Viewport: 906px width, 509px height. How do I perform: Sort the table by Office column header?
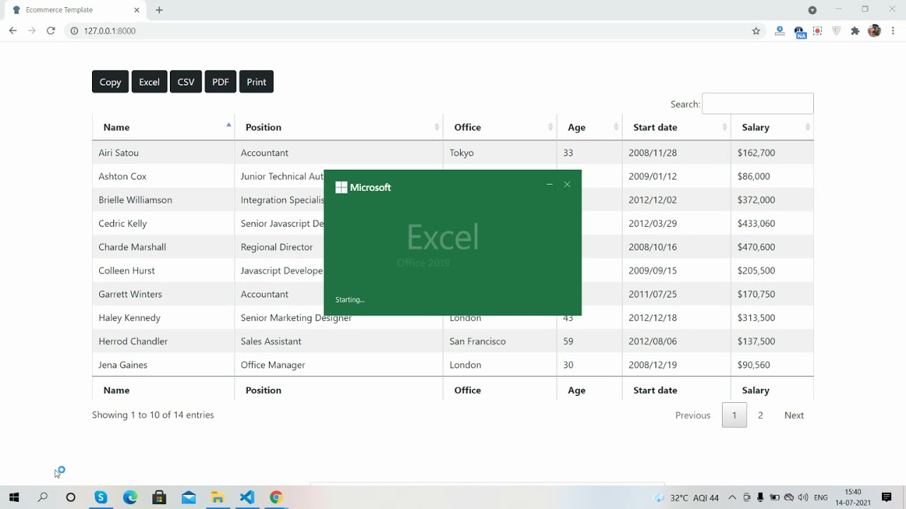[500, 127]
